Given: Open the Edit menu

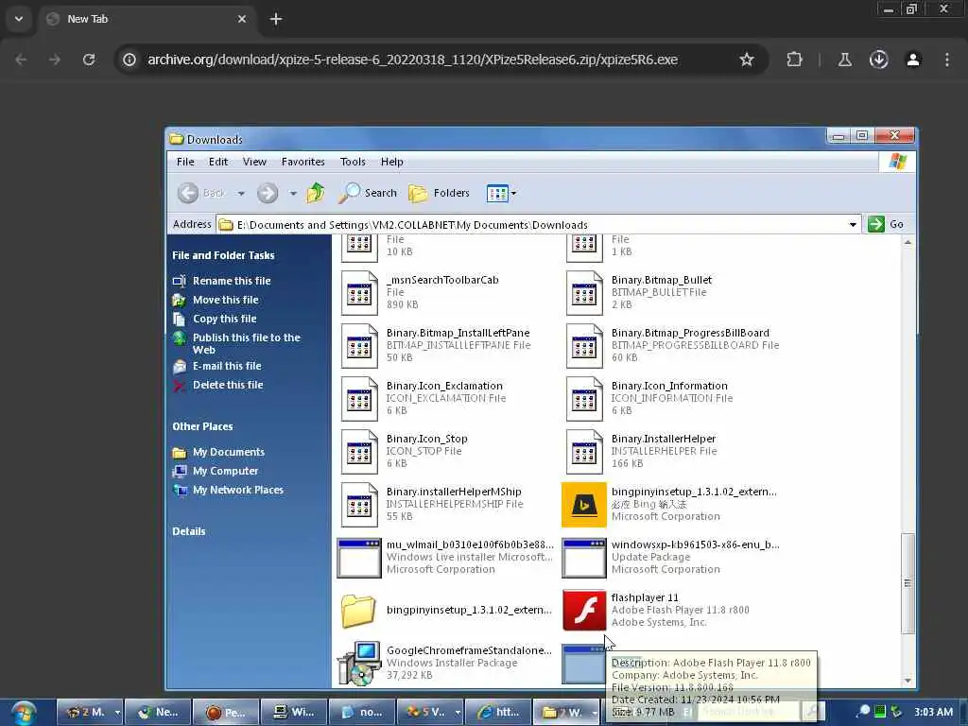Looking at the screenshot, I should point(218,162).
